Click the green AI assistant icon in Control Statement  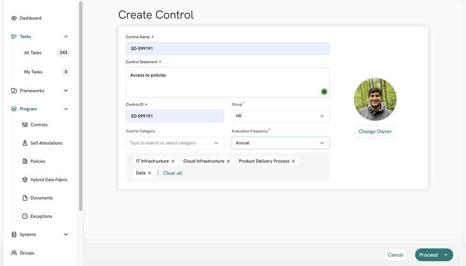pyautogui.click(x=324, y=92)
